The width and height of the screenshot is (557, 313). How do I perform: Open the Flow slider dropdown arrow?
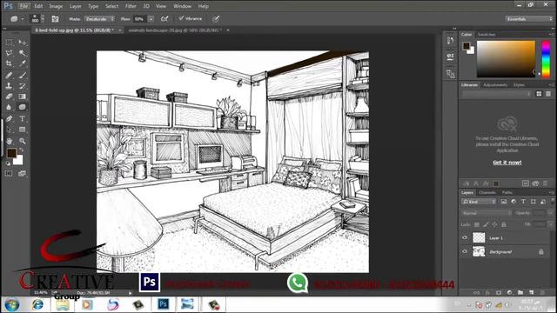pyautogui.click(x=151, y=19)
